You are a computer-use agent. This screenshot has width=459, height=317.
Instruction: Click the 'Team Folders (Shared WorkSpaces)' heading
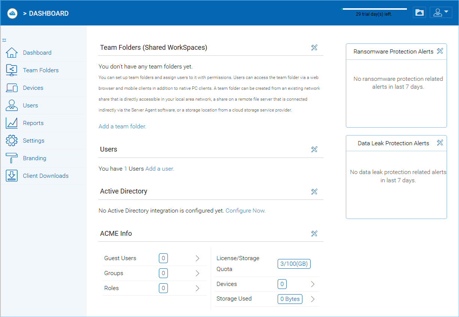[x=154, y=48]
